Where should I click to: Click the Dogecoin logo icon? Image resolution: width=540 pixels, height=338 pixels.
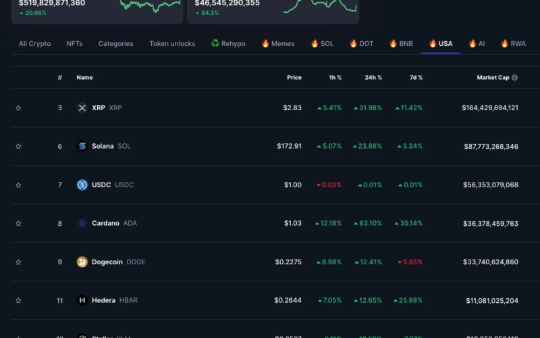(x=82, y=262)
